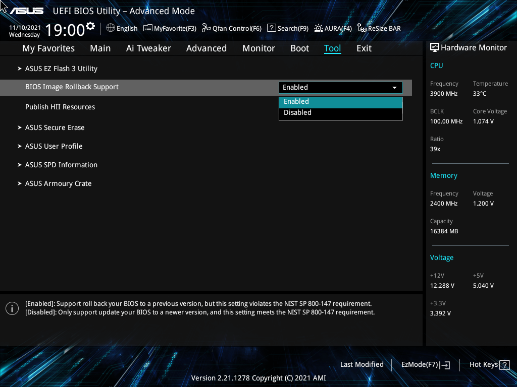Click the Search(F9) question mark icon
The height and width of the screenshot is (387, 517).
[271, 28]
